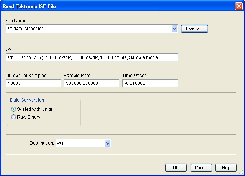The width and height of the screenshot is (245, 176).
Task: Expand the File Name dropdown arrow
Action: point(174,29)
